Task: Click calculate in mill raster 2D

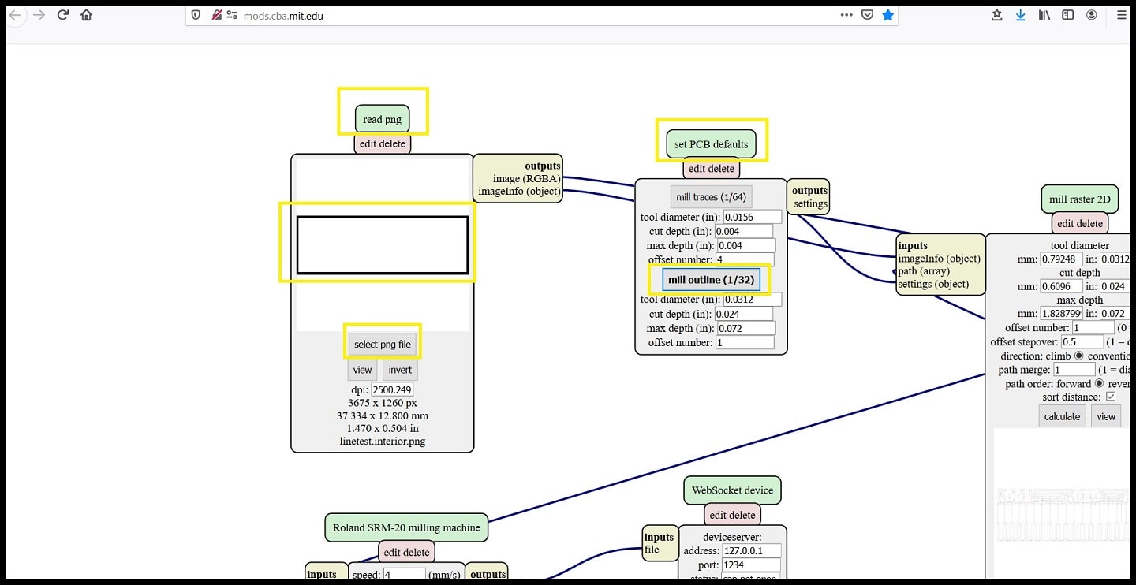Action: tap(1062, 416)
